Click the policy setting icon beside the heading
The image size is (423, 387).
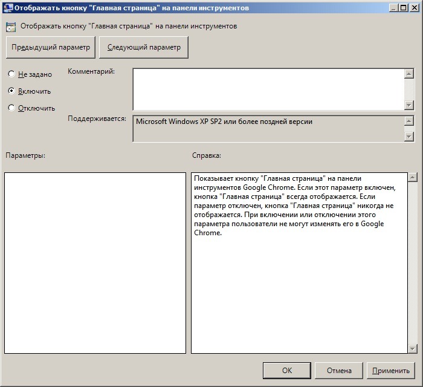(11, 27)
